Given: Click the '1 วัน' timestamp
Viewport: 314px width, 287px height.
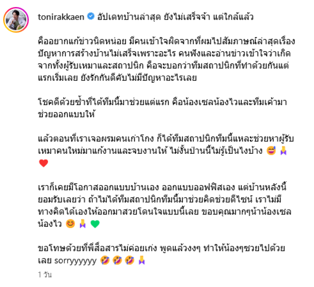Looking at the screenshot, I should coord(45,274).
